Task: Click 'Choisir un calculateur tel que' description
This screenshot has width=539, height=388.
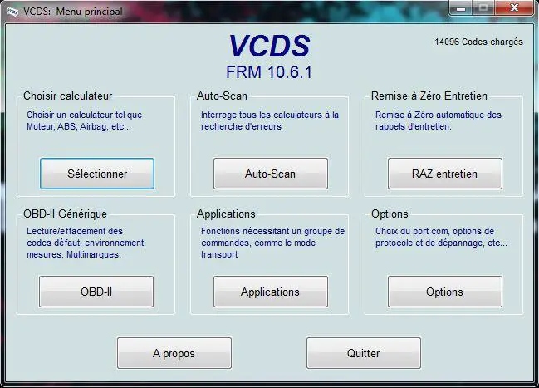Action: pos(84,120)
